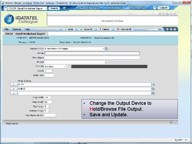Open the Output Device detail lookup icon
Viewport: 192px width, 144px height.
tap(106, 49)
